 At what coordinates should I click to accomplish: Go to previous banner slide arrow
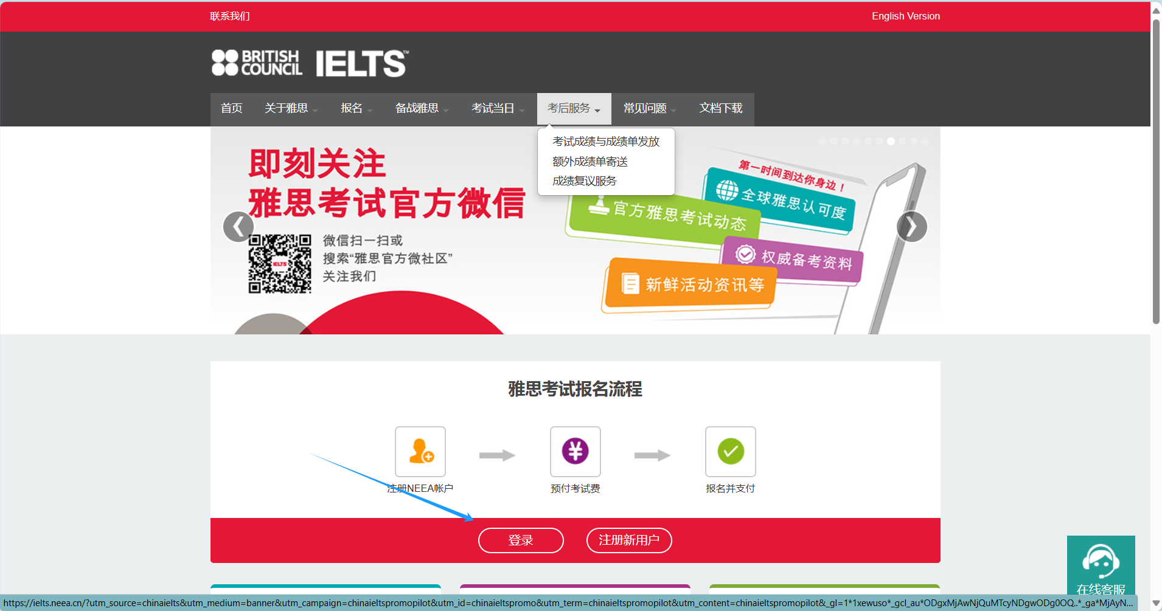(x=238, y=227)
